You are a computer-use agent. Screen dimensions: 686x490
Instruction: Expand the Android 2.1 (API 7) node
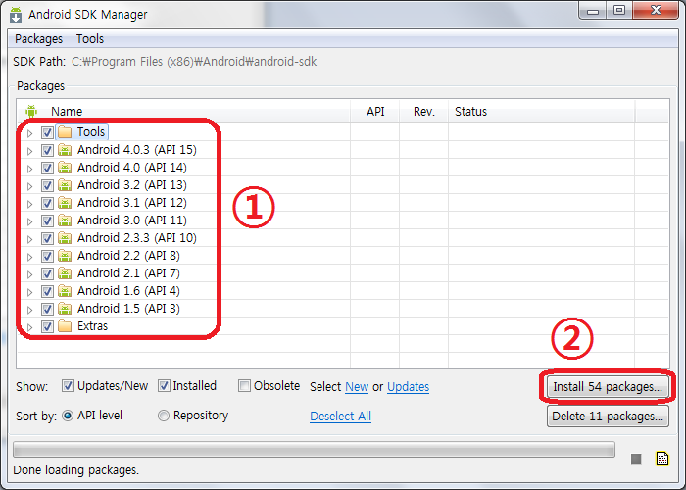[29, 274]
